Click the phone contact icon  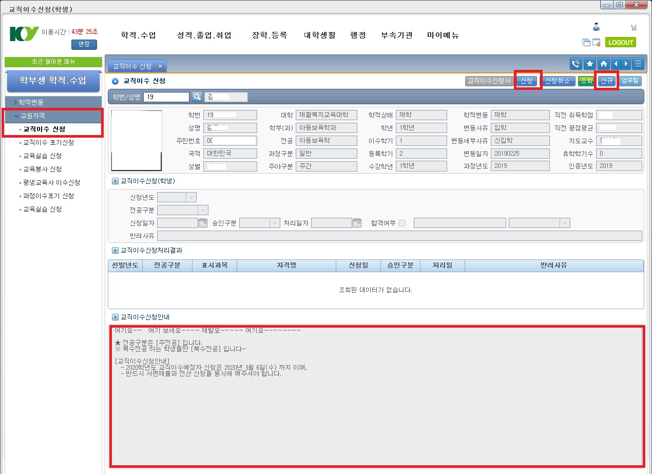pyautogui.click(x=576, y=64)
